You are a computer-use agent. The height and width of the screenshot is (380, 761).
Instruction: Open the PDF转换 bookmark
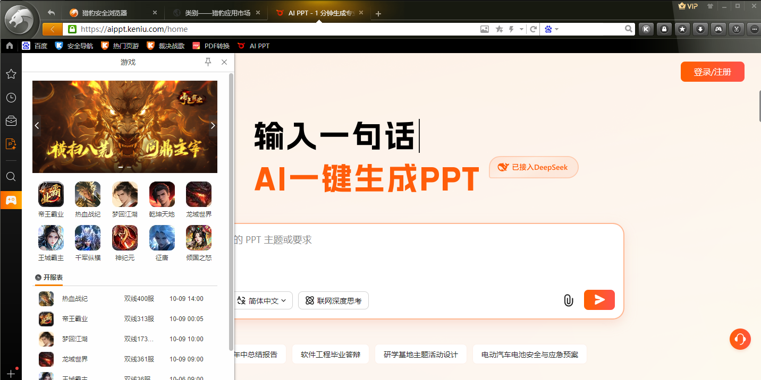click(211, 46)
